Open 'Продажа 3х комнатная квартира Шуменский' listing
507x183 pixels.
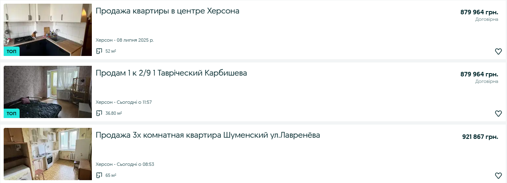point(208,135)
